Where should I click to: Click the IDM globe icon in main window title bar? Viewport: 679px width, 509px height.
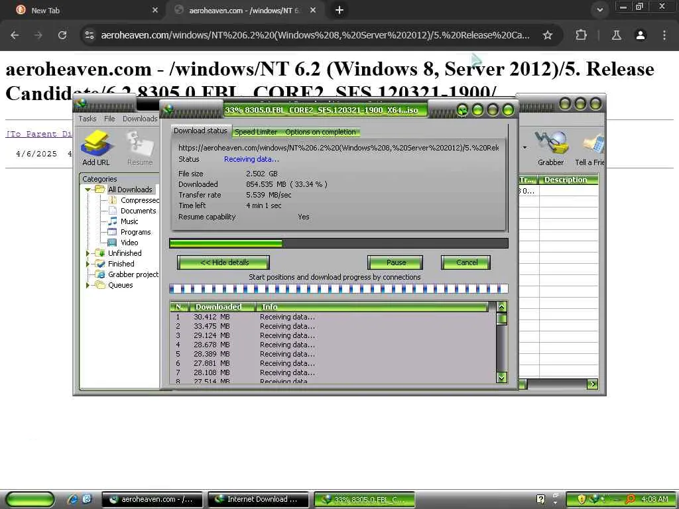click(80, 104)
